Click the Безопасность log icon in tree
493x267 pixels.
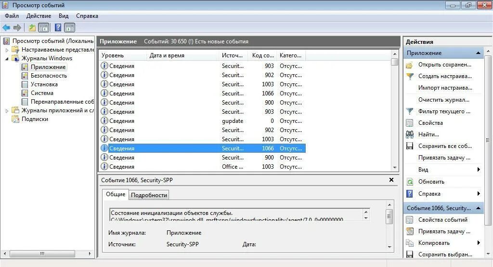pos(25,76)
